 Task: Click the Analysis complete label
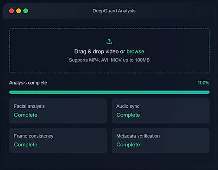(x=28, y=83)
